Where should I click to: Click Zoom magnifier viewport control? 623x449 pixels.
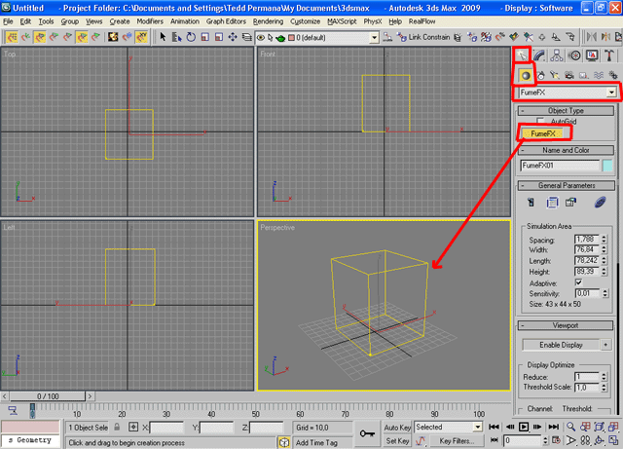point(571,427)
